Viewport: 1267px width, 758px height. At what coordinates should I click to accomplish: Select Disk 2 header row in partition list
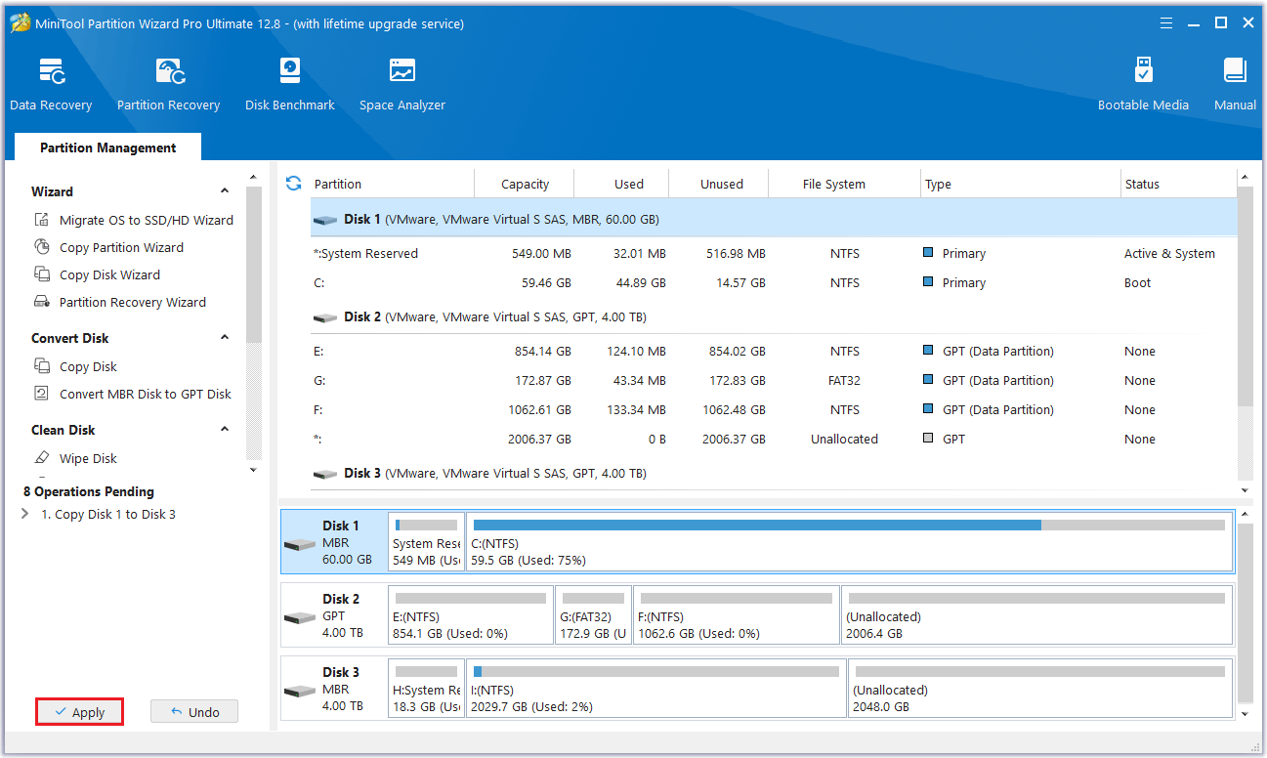point(774,316)
